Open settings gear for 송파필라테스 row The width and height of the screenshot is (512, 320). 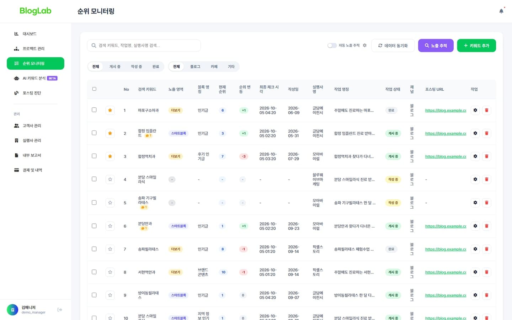click(x=475, y=249)
